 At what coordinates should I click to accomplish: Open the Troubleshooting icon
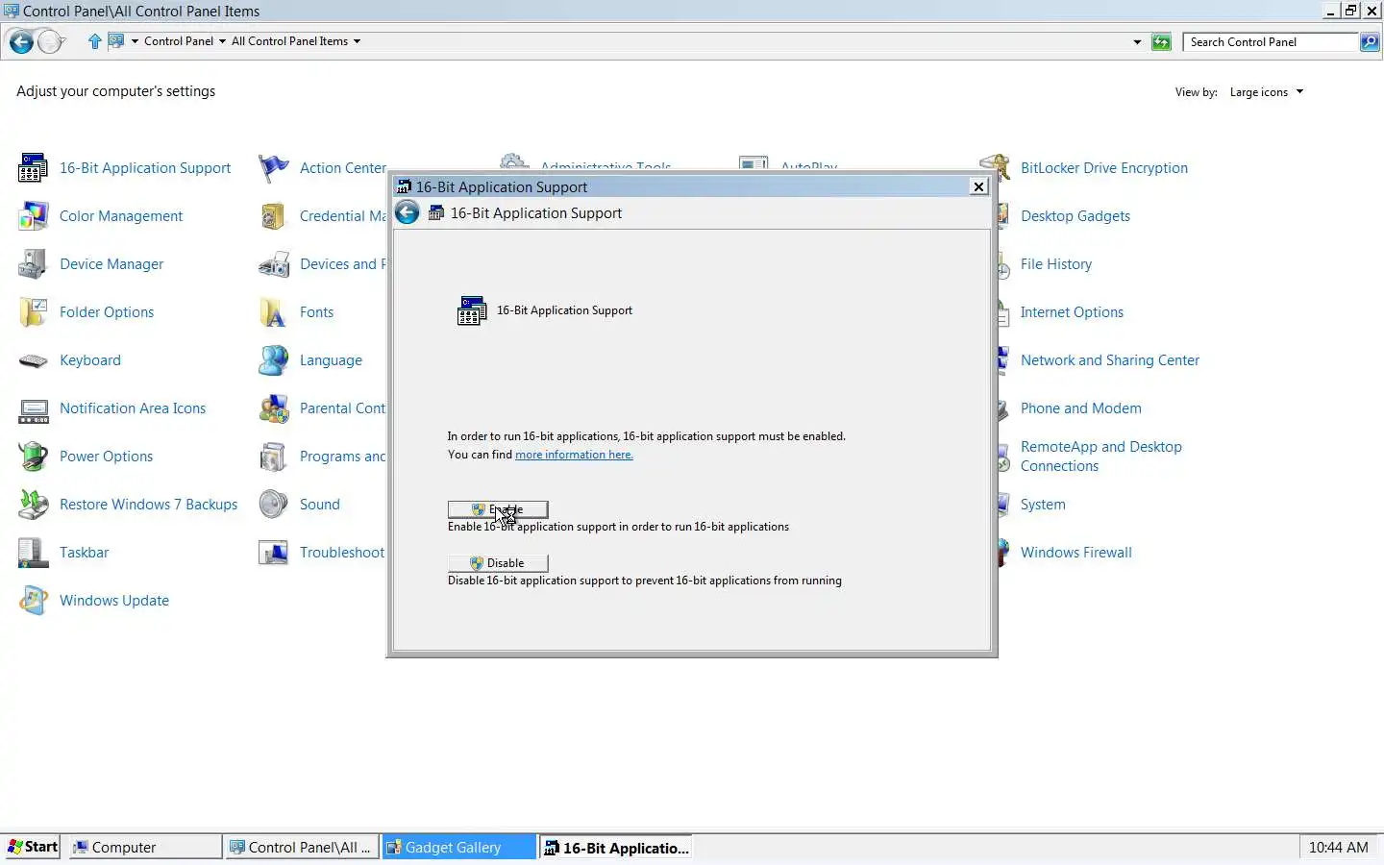(273, 553)
